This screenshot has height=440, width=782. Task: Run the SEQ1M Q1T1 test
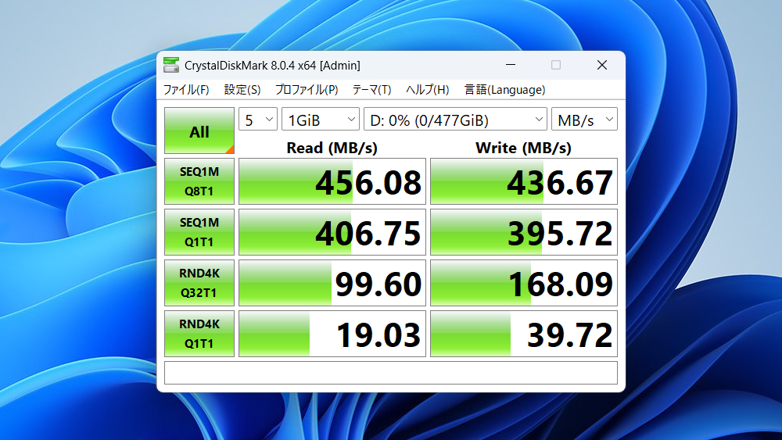[x=199, y=232]
